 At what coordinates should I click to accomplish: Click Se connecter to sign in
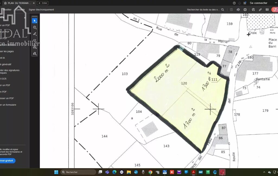click(x=258, y=3)
